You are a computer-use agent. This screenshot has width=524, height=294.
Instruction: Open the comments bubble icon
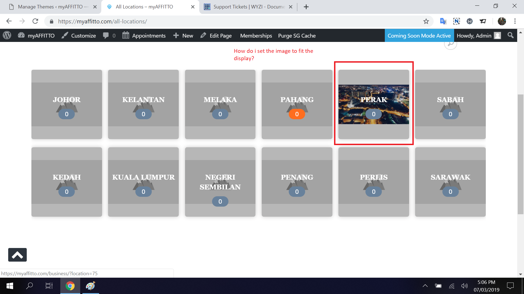106,36
